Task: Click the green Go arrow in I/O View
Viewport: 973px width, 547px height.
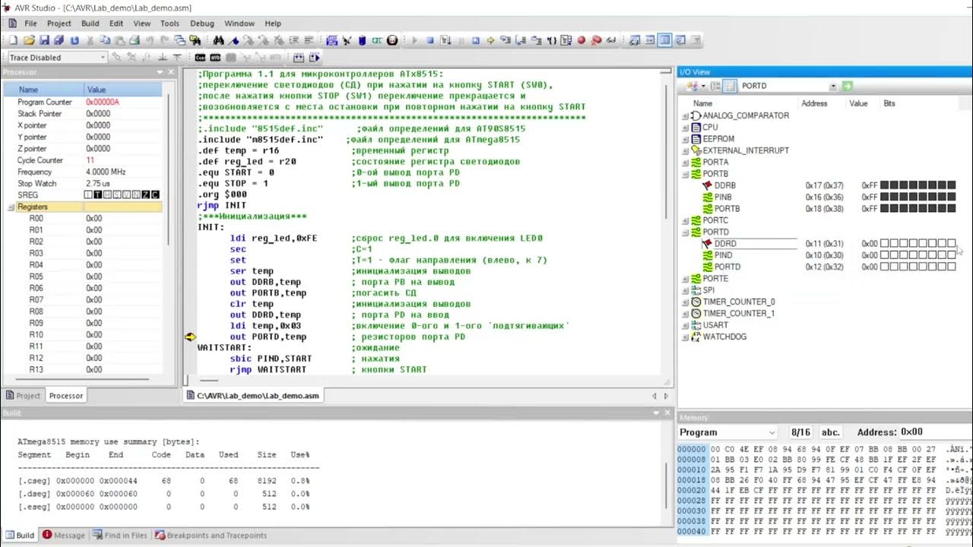Action: (847, 86)
